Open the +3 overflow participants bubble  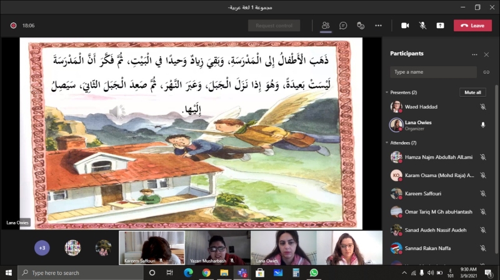tap(42, 248)
